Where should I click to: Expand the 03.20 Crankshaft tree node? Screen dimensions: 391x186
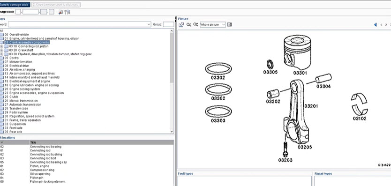pos(1,50)
